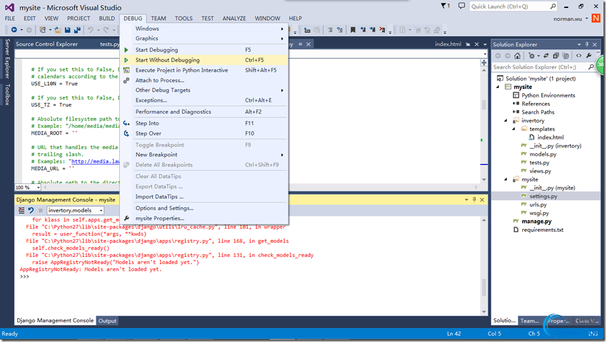Select manage.py in Solution Explorer
The height and width of the screenshot is (342, 606).
tap(536, 221)
